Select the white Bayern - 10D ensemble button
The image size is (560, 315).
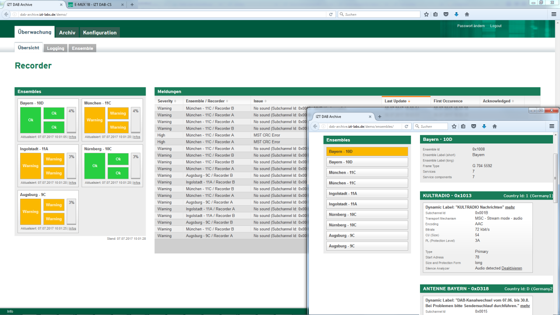tap(367, 162)
